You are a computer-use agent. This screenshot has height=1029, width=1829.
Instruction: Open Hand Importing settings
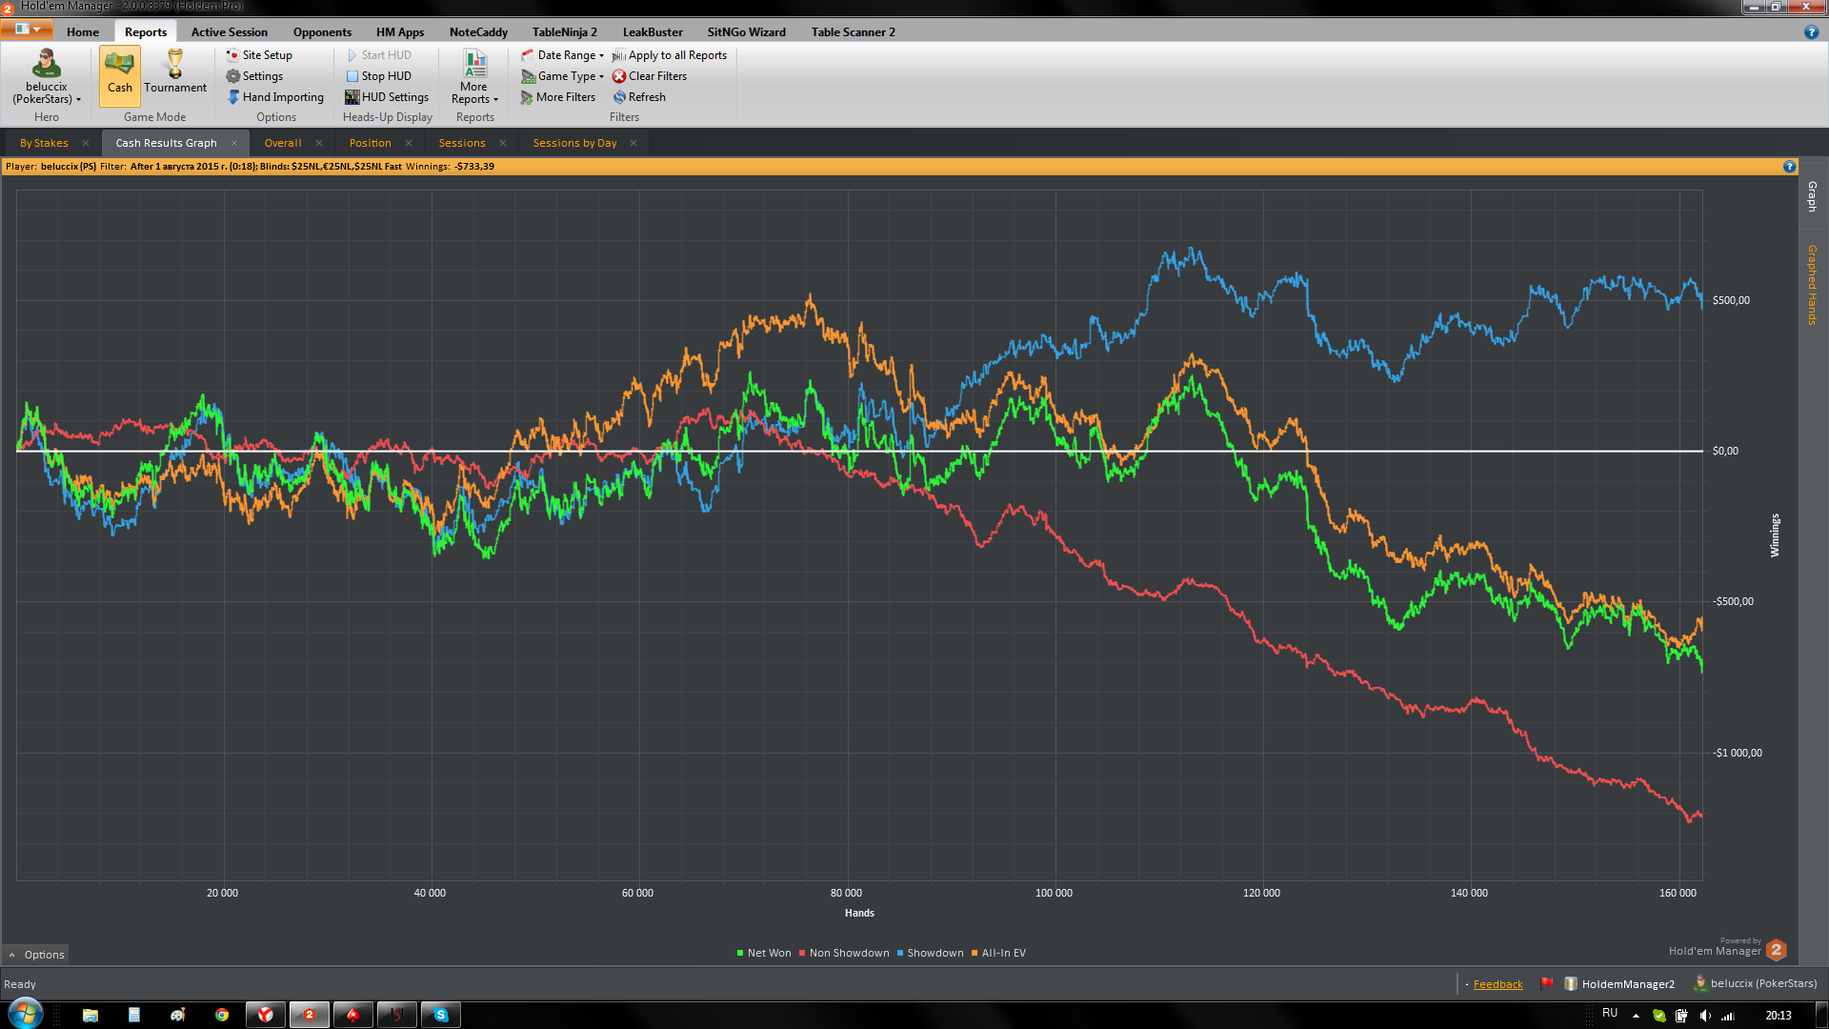pyautogui.click(x=282, y=97)
